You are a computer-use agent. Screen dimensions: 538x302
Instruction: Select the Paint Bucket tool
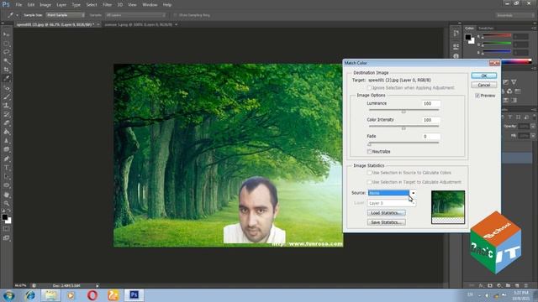pos(7,132)
